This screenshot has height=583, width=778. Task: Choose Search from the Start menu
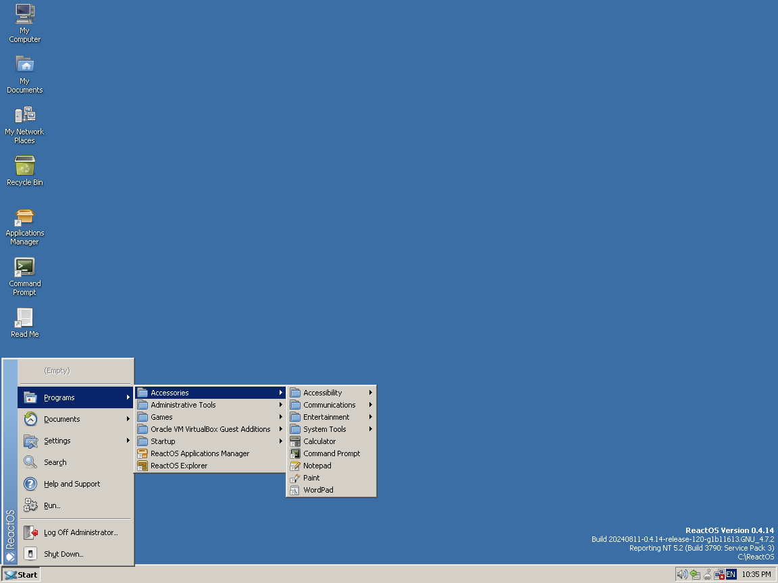pyautogui.click(x=76, y=462)
